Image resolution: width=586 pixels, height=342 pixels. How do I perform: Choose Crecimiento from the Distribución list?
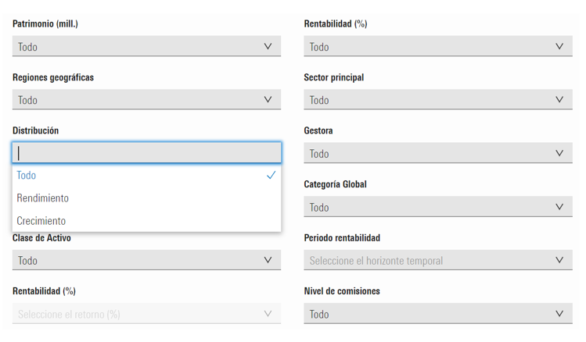point(42,221)
